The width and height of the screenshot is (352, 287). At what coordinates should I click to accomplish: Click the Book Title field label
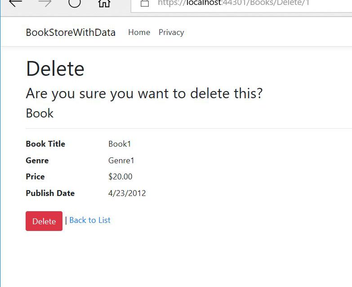tap(45, 144)
